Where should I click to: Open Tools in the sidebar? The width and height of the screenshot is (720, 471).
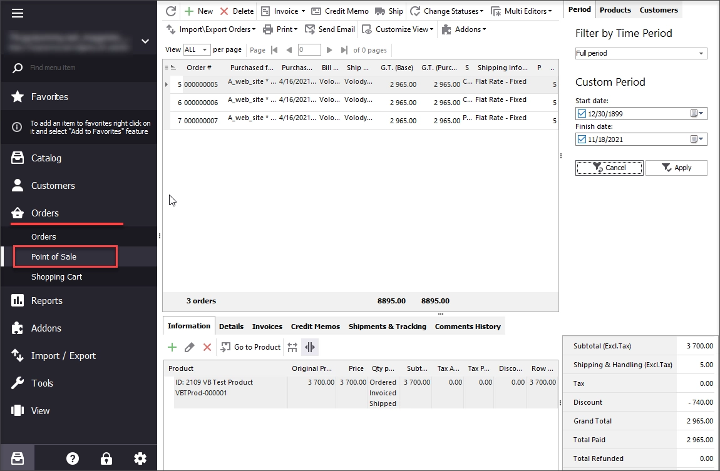point(78,383)
